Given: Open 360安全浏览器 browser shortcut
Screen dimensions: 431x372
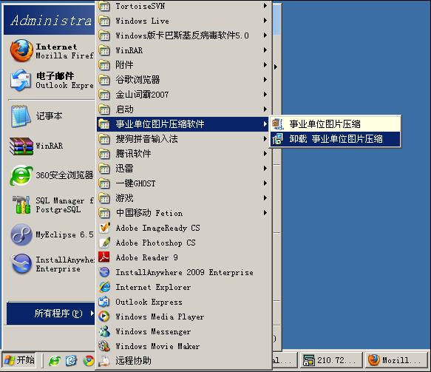Looking at the screenshot, I should (52, 175).
